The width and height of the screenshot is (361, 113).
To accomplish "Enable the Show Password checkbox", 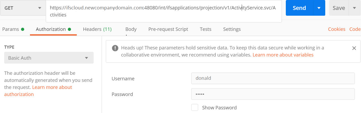I will pos(195,108).
